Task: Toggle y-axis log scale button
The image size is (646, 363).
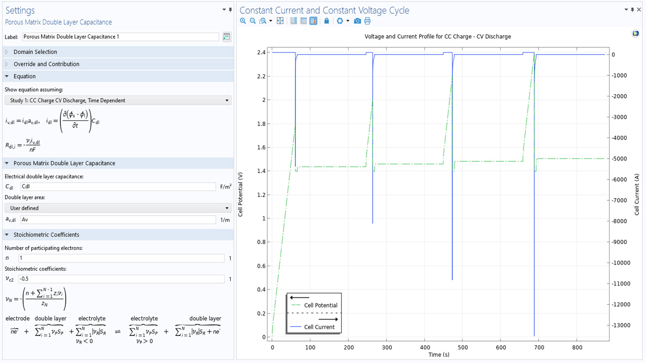Action: pos(303,21)
